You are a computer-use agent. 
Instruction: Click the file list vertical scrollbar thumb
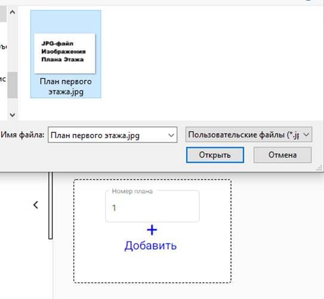[13, 85]
